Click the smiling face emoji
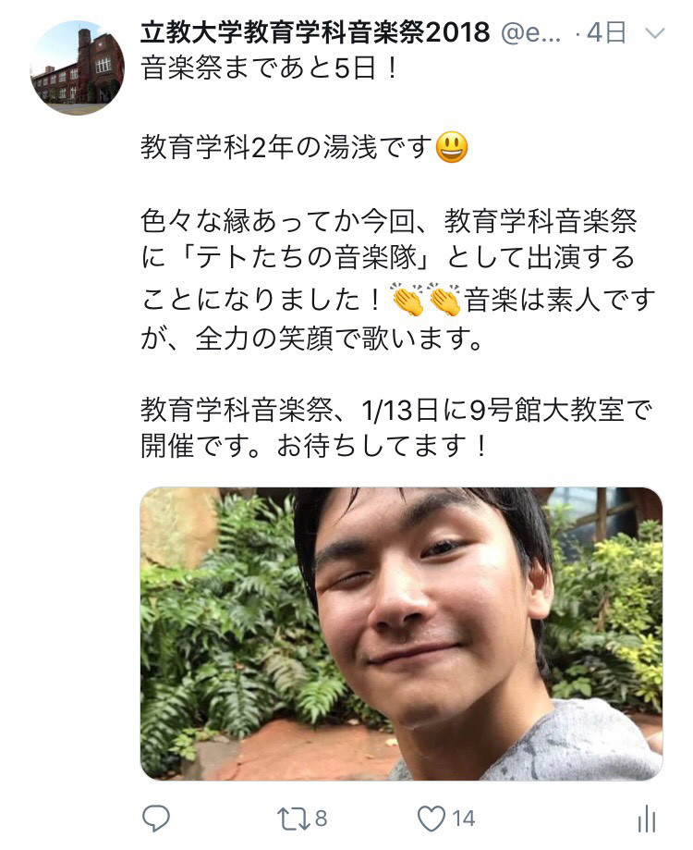The width and height of the screenshot is (693, 850). (x=452, y=147)
